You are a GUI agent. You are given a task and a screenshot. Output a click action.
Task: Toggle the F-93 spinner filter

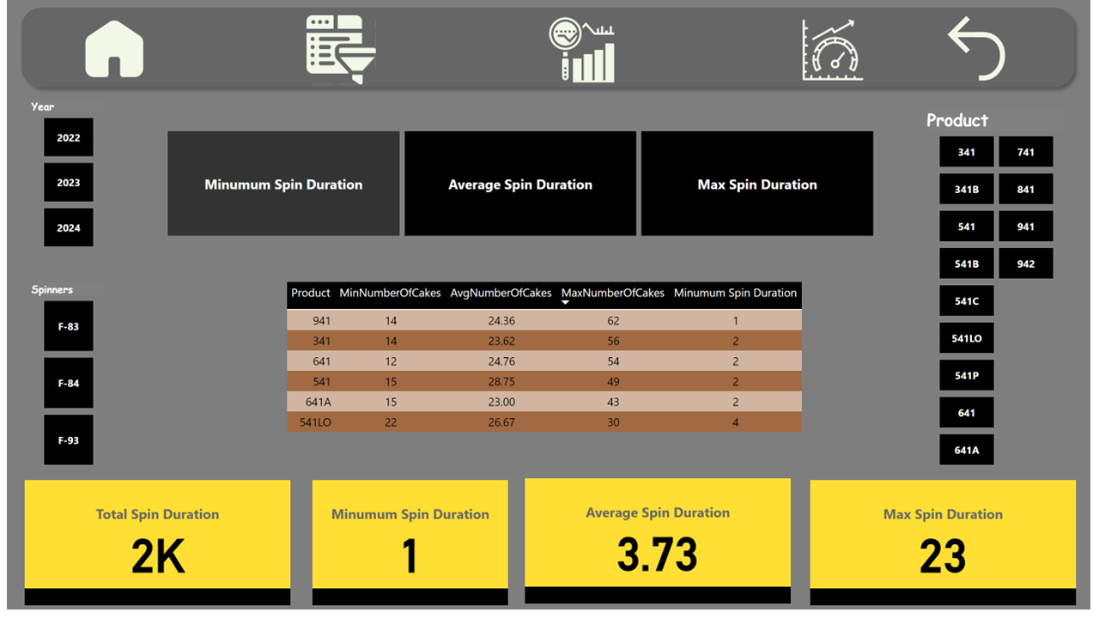68,439
